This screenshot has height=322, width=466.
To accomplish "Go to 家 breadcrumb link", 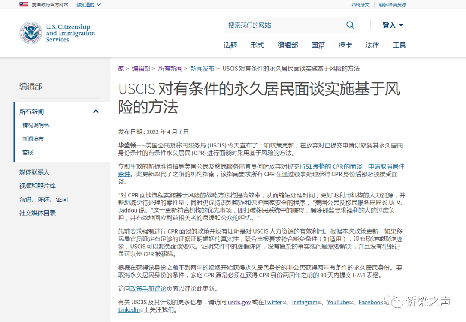I will (121, 69).
